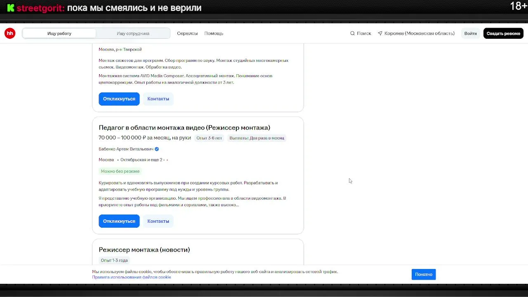
Task: Click the Kick logo in the overlay header
Action: pyautogui.click(x=11, y=8)
